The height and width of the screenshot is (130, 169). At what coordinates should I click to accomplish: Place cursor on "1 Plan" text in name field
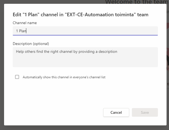(21, 31)
